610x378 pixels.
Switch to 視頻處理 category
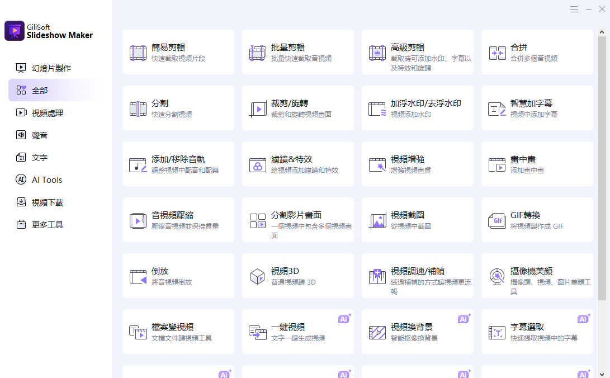click(x=47, y=113)
